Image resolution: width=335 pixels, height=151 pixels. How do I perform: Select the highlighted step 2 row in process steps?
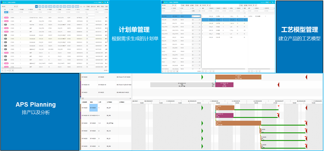point(225,20)
